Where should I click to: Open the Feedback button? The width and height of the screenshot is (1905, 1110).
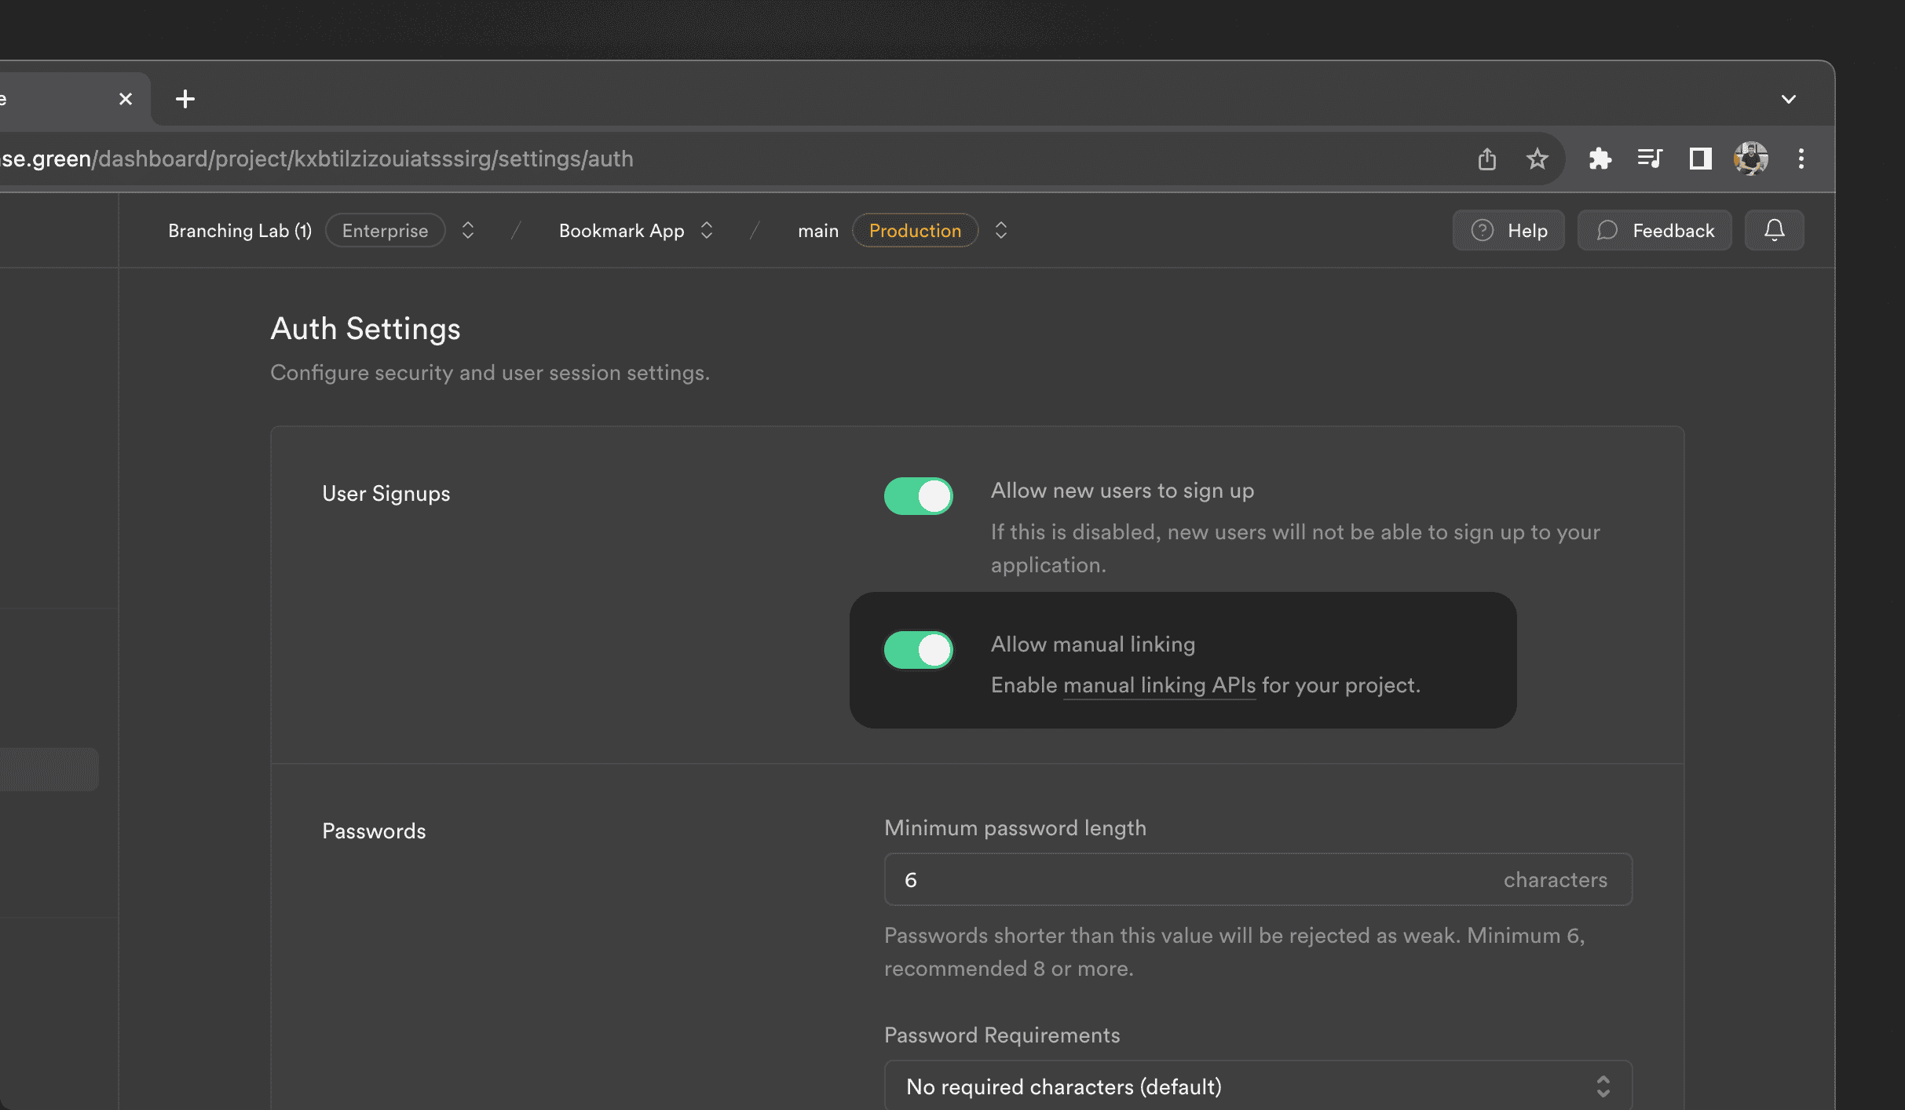point(1655,231)
